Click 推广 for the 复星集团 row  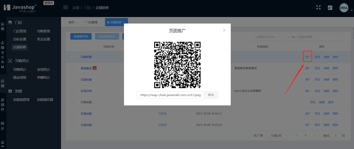click(x=308, y=68)
